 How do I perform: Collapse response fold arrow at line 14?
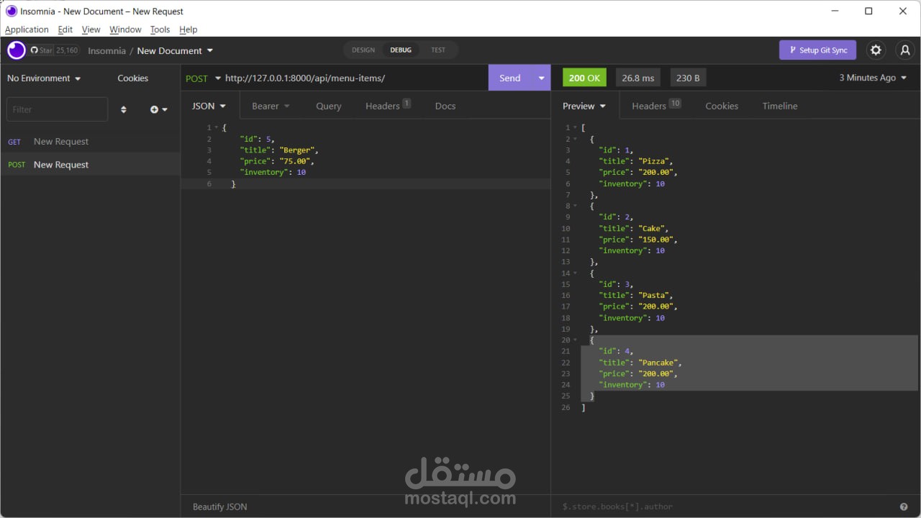coord(575,273)
